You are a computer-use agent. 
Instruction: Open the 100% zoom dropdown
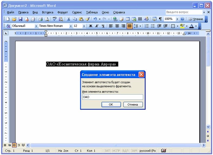(177, 19)
